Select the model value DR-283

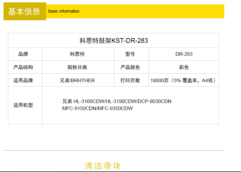pos(184,54)
